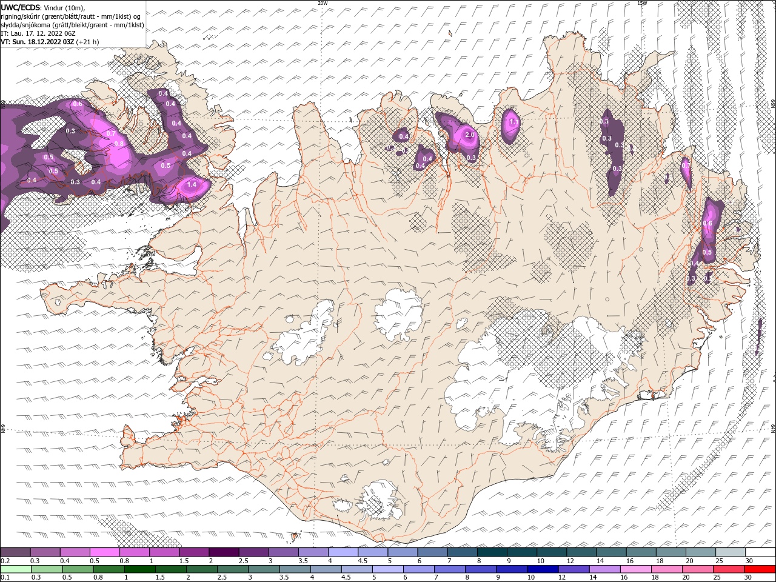Pick the darkest purple upper swatch starting at 2
776x582 pixels.
[x=224, y=552]
